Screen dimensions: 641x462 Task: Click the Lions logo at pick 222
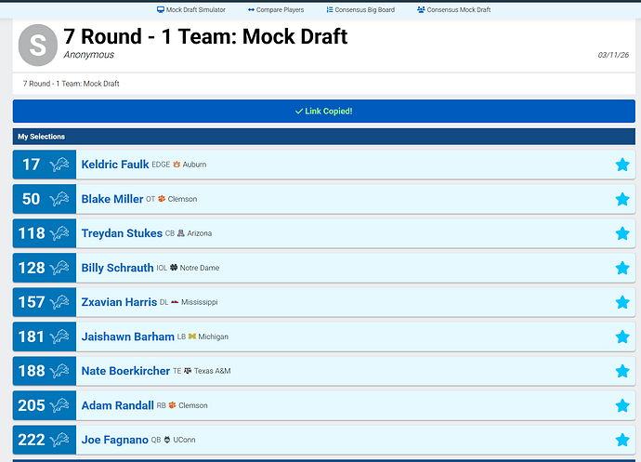point(59,440)
